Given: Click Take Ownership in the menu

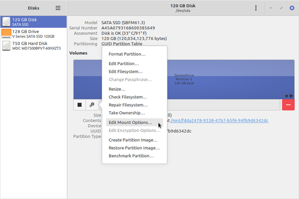Looking at the screenshot, I should (127, 113).
